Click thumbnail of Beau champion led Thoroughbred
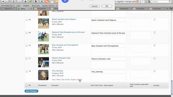The image size is (173, 97). point(44,49)
